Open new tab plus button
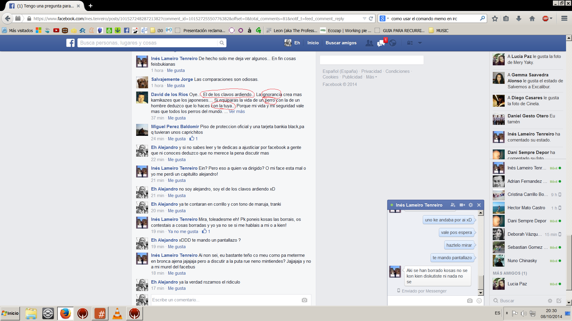 point(91,6)
